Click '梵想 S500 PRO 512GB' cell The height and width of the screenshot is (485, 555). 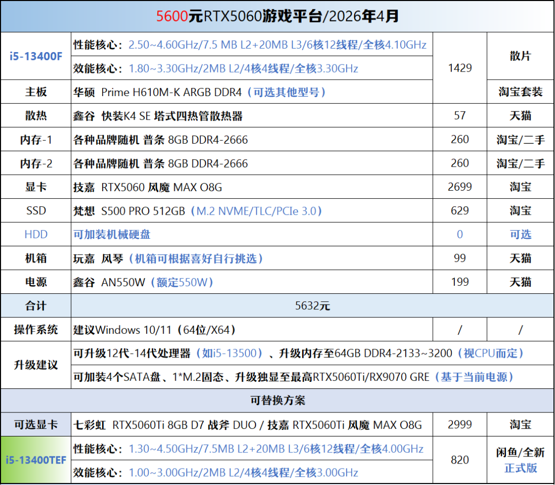251,211
